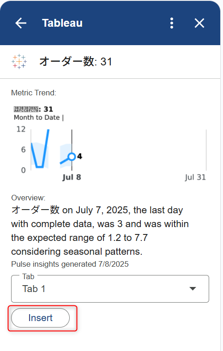The width and height of the screenshot is (223, 351).
Task: Click the blue trend line peak
Action: click(x=48, y=130)
